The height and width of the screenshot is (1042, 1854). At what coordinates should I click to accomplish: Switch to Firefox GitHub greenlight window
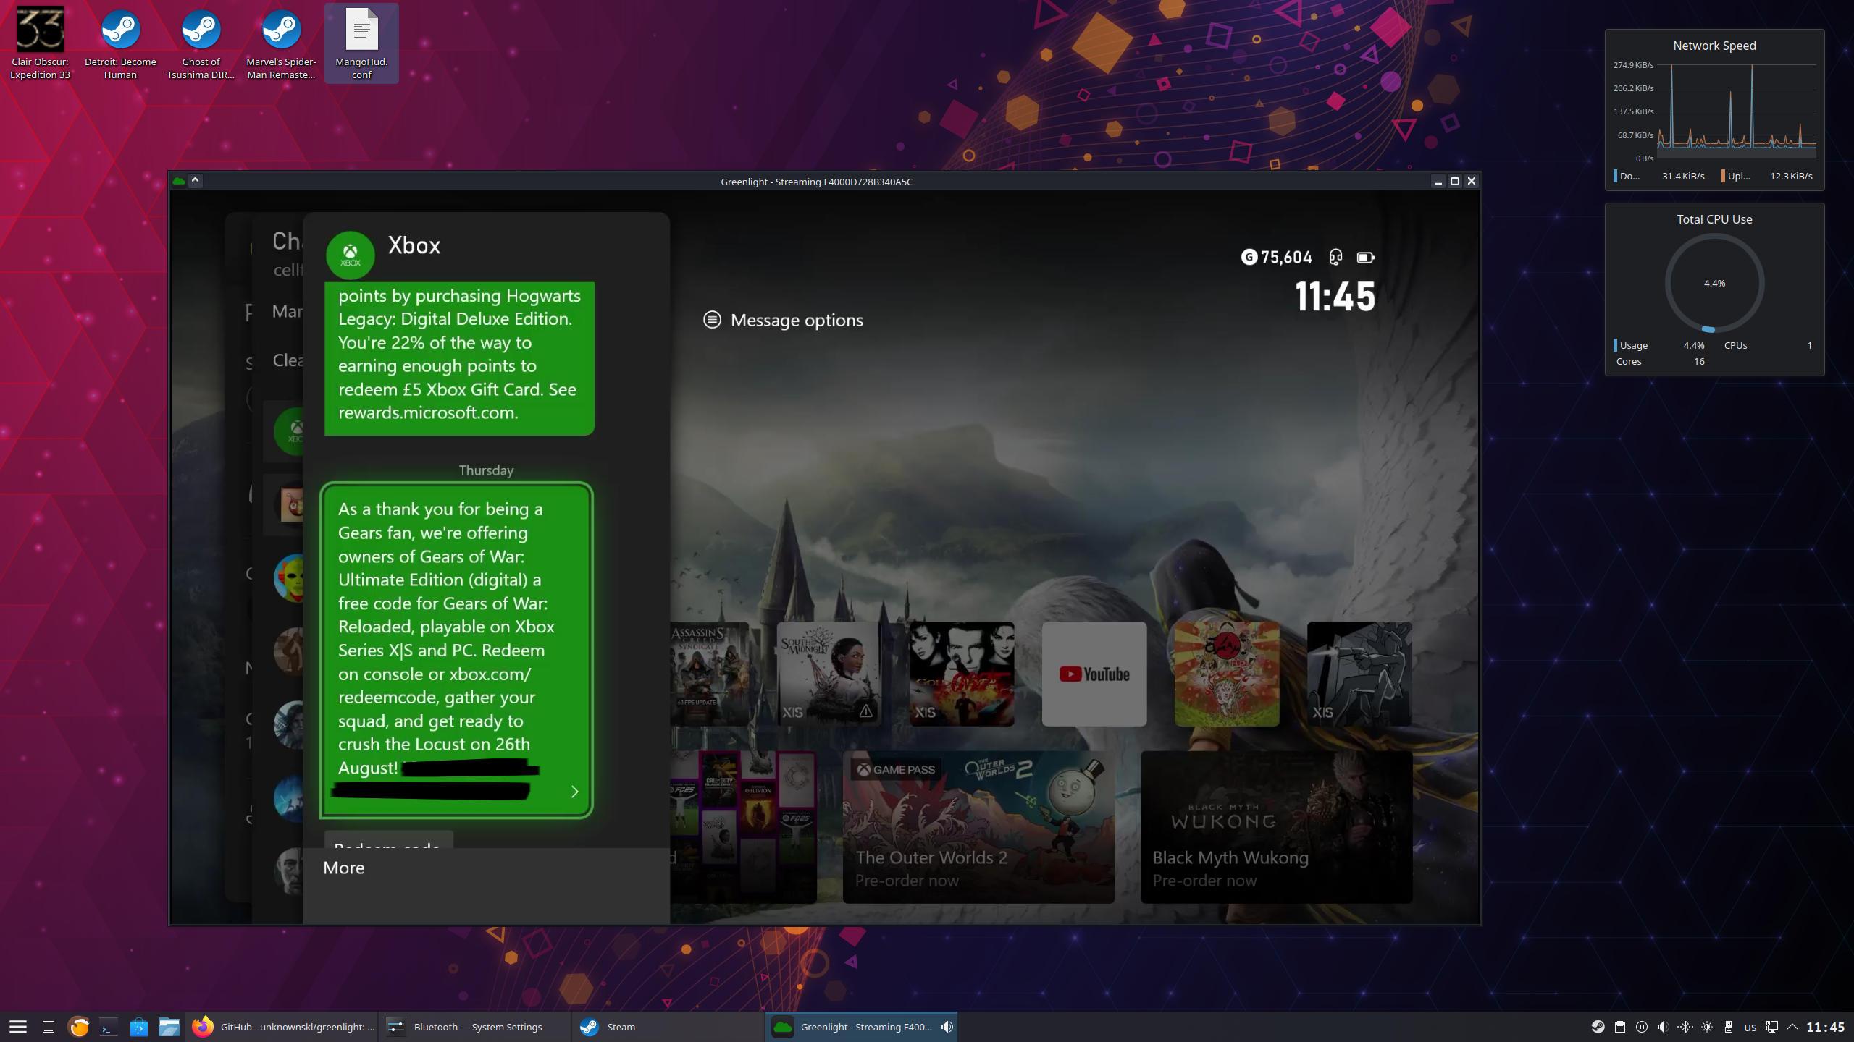coord(282,1027)
